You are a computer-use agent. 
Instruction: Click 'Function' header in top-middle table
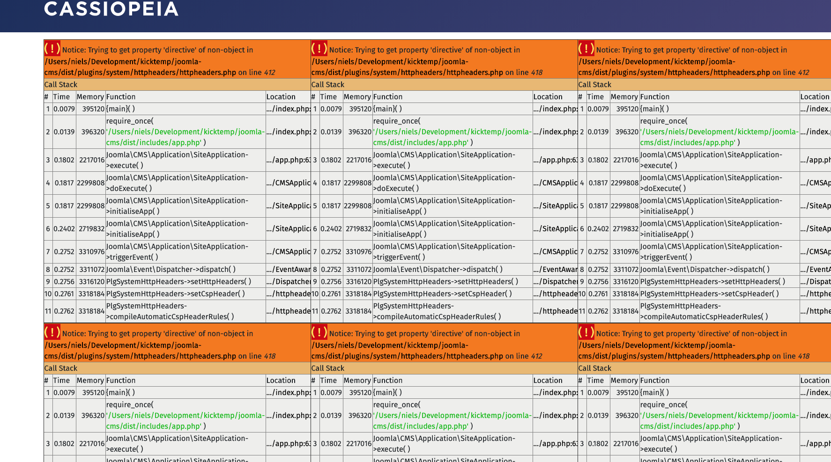pos(388,97)
